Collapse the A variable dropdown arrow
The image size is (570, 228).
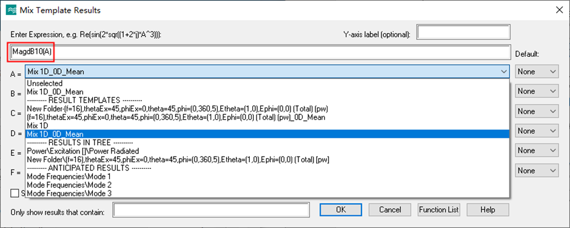coord(503,72)
